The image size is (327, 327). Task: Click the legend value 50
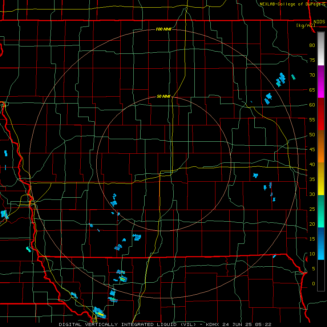(312, 134)
